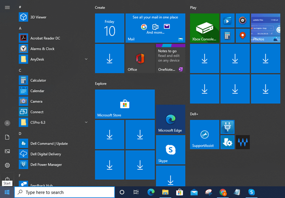This screenshot has height=198, width=285.
Task: Click the 'F' letter header
Action: 20,176
